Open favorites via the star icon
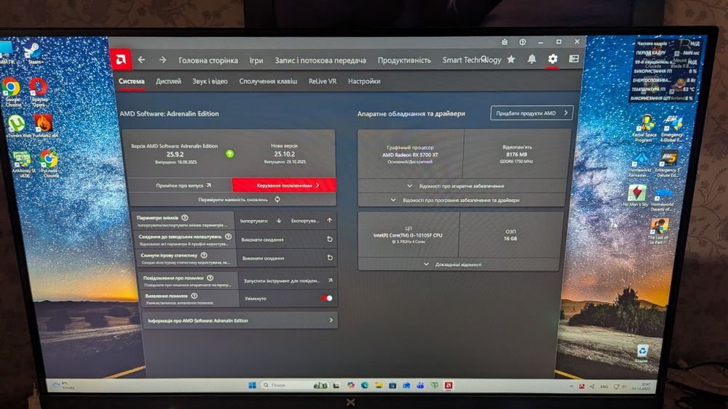This screenshot has width=728, height=409. point(511,60)
